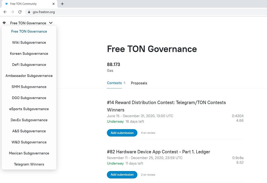267x183 pixels.
Task: Click the 0:9c8a address text
Action: 238,158
